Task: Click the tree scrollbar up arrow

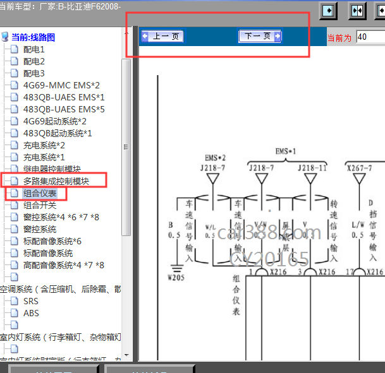Action: click(126, 32)
